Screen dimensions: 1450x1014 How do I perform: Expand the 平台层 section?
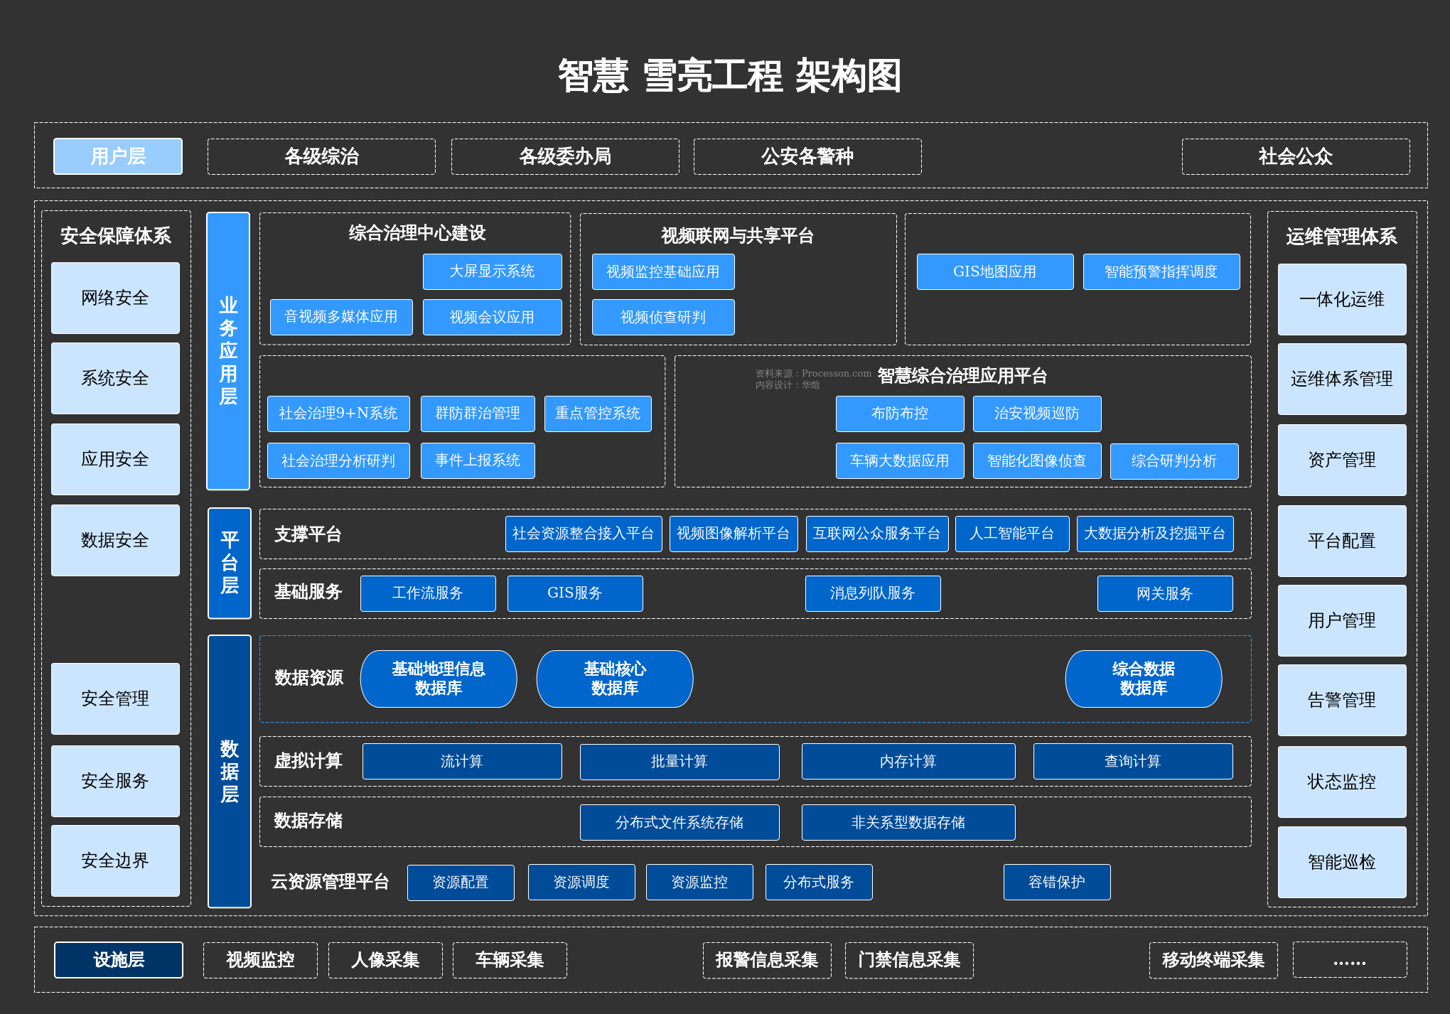tap(228, 563)
